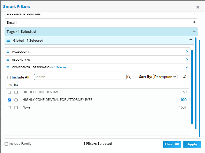205x153 pixels.
Task: Toggle the sort order direction icon
Action: 185,77
